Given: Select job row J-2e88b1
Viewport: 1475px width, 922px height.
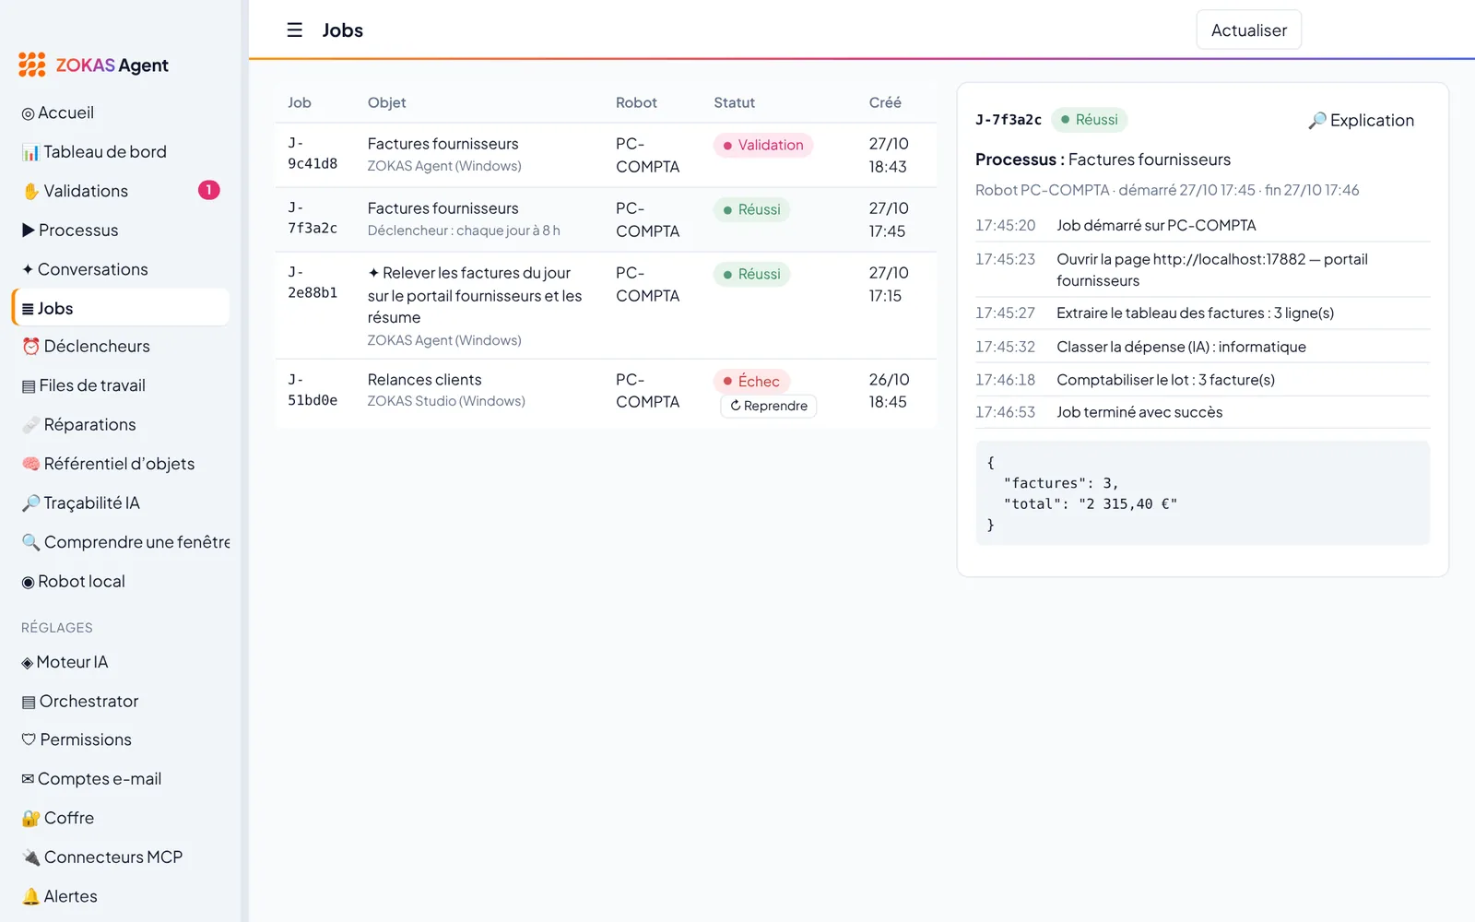Looking at the screenshot, I should pyautogui.click(x=606, y=305).
